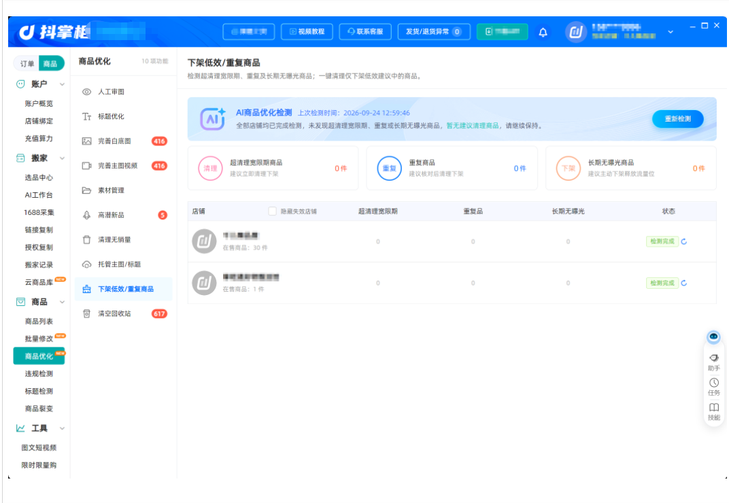Click the 助手 helper icon
The width and height of the screenshot is (729, 503).
coord(713,362)
